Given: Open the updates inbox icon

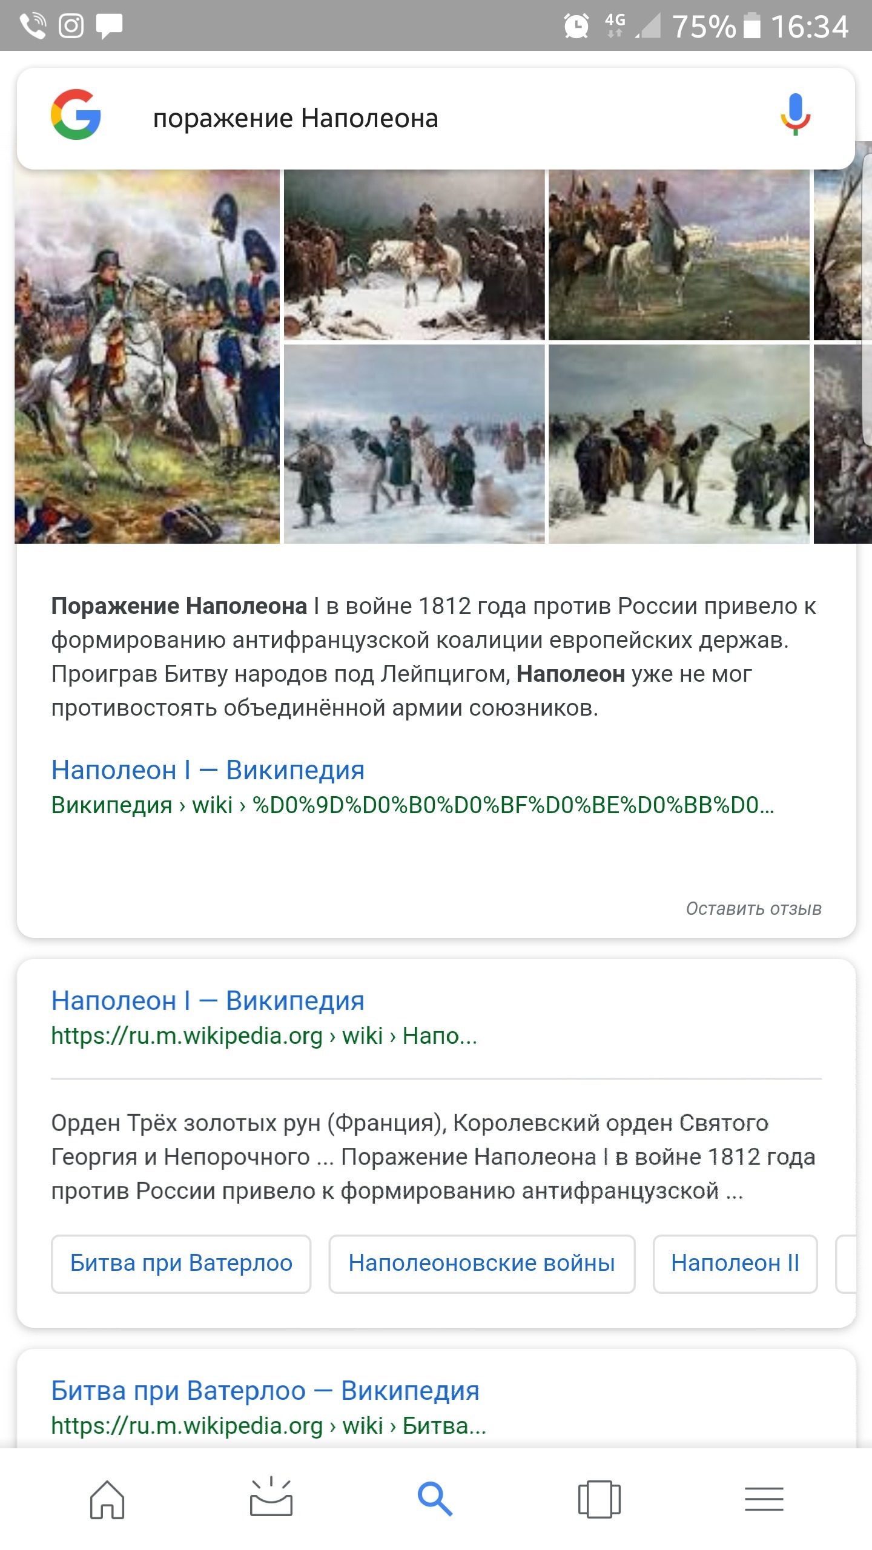Looking at the screenshot, I should [x=271, y=1496].
